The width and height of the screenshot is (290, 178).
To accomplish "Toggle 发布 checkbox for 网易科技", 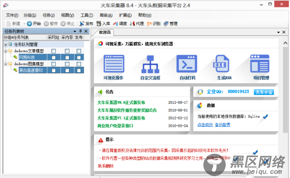I will pyautogui.click(x=79, y=57).
